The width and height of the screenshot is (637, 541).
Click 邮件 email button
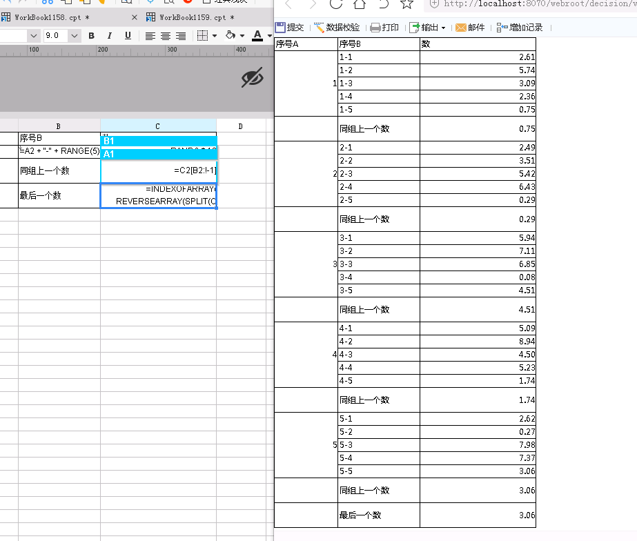(471, 28)
